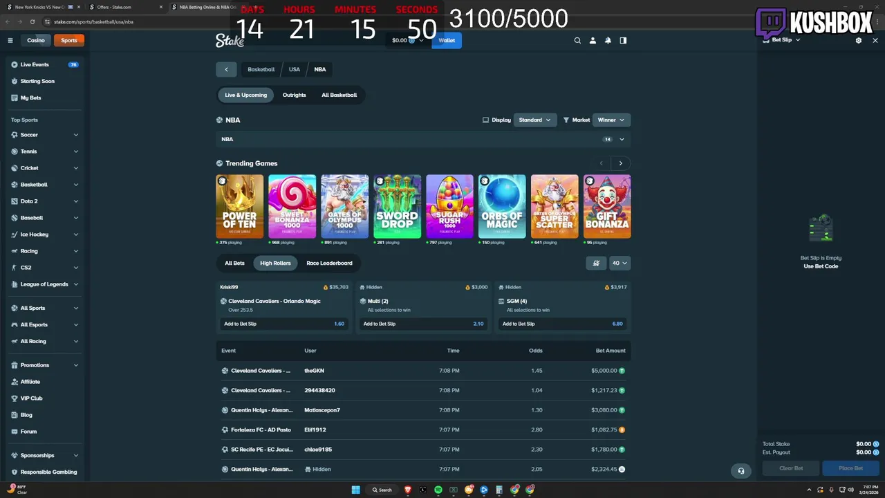Open the Market Winner dropdown
This screenshot has height=498, width=885.
coord(611,120)
